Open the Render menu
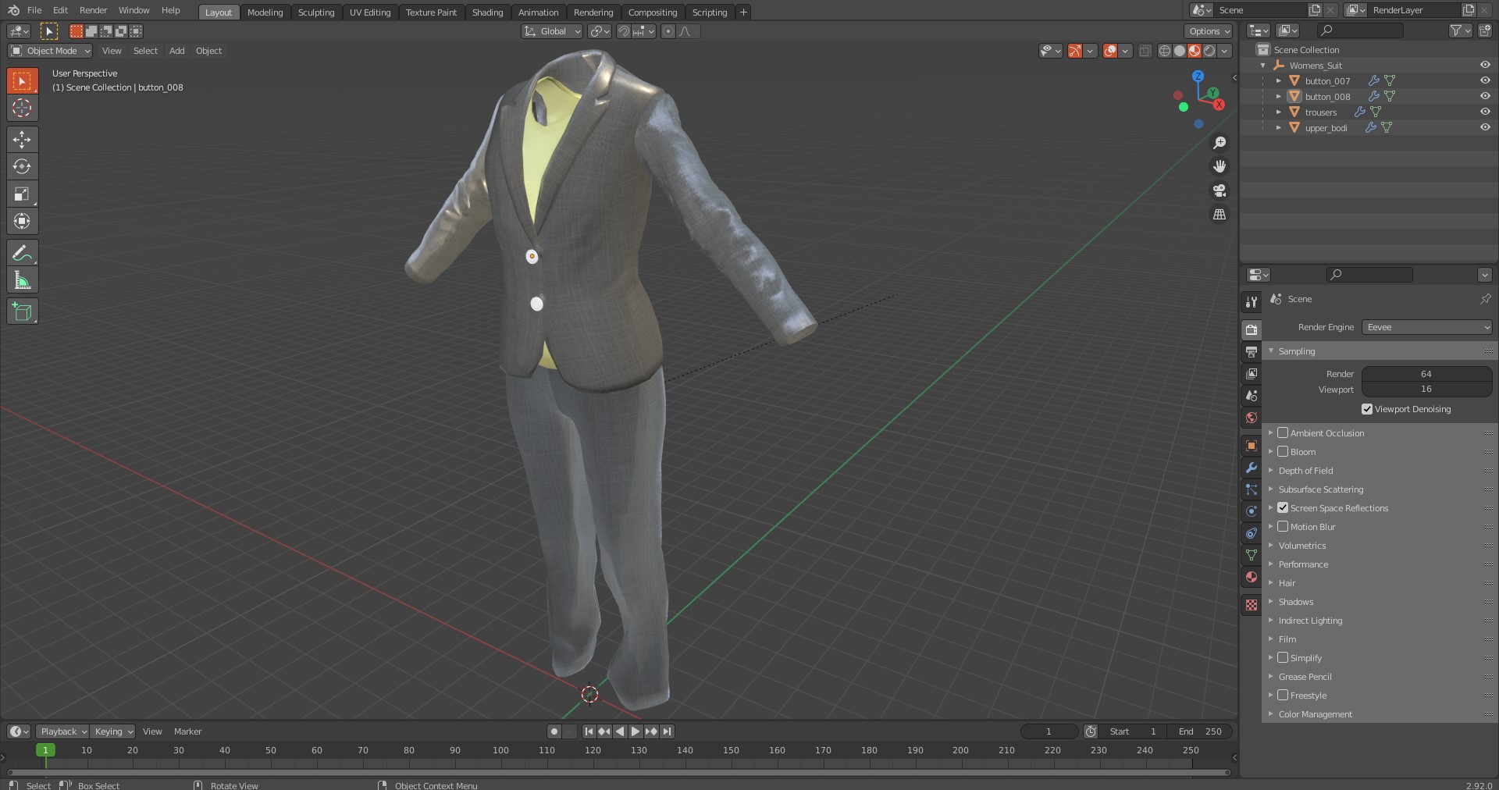1499x790 pixels. pyautogui.click(x=93, y=10)
